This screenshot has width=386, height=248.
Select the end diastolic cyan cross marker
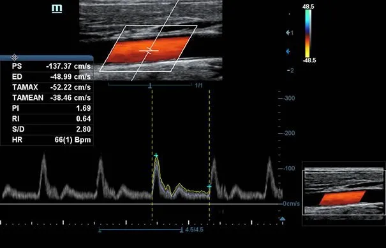click(209, 187)
